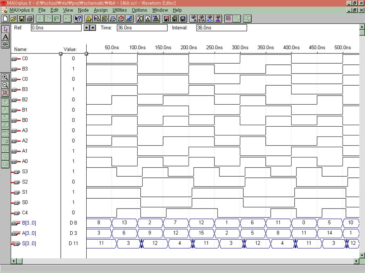Viewport: 365px width, 273px height.
Task: Click the vertical scrollbar down arrow
Action: click(362, 255)
